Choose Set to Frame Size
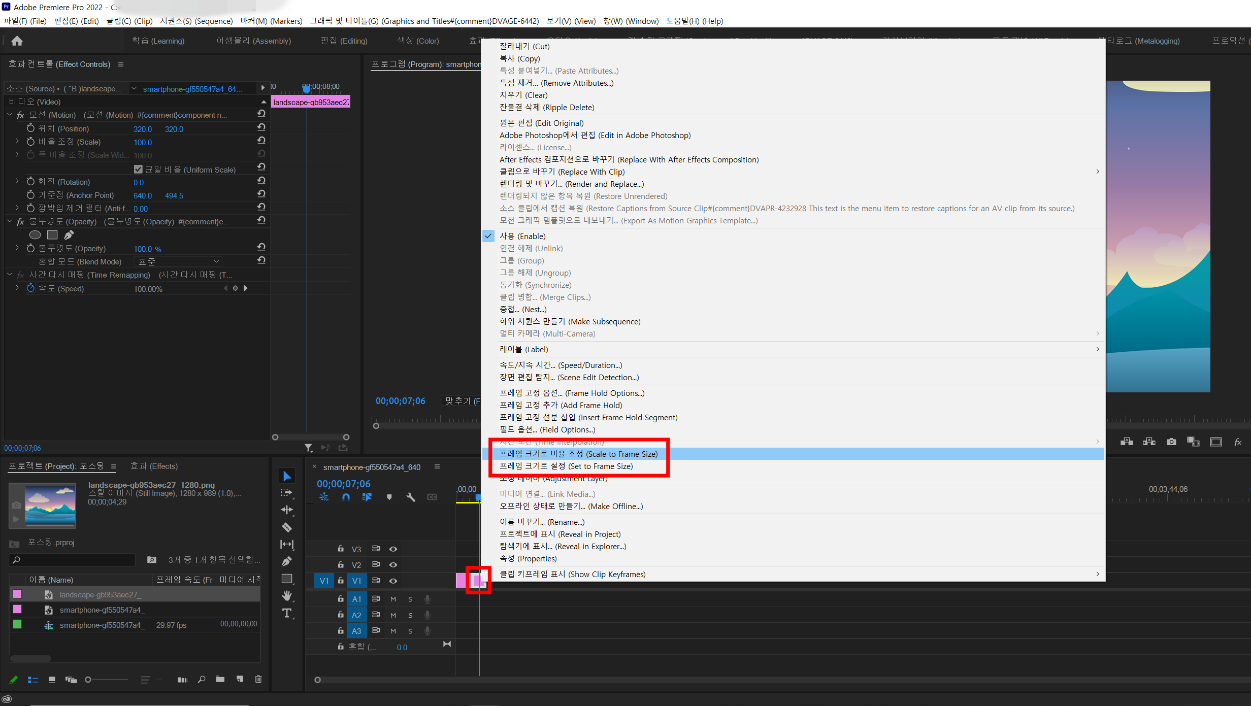The width and height of the screenshot is (1251, 706). [793, 466]
